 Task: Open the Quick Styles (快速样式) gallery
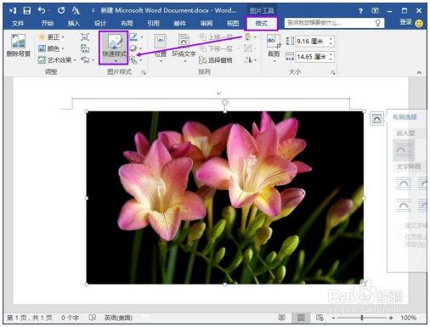coord(114,48)
